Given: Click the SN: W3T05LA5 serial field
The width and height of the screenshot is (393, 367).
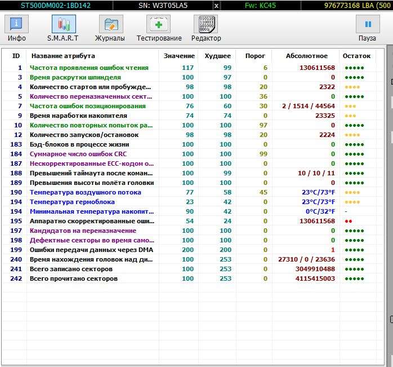Looking at the screenshot, I should pos(163,5).
